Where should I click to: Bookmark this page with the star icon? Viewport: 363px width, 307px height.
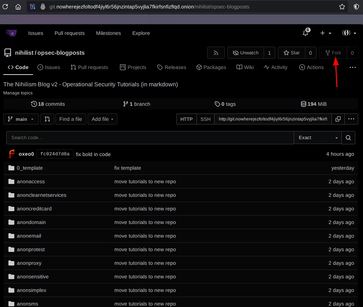pos(342,7)
